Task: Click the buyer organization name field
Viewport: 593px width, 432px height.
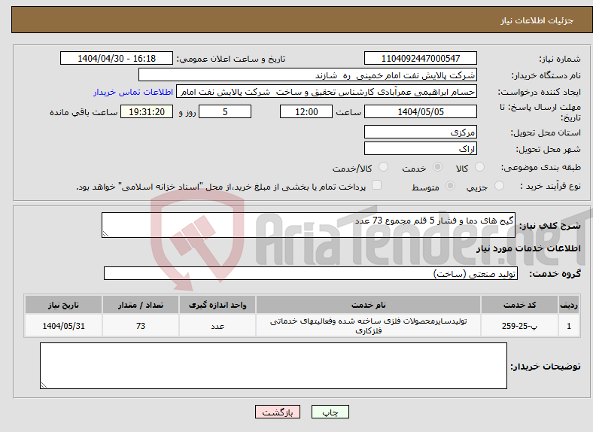Action: [x=308, y=75]
